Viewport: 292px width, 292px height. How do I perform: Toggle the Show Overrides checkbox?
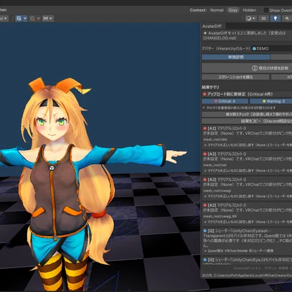click(x=266, y=10)
